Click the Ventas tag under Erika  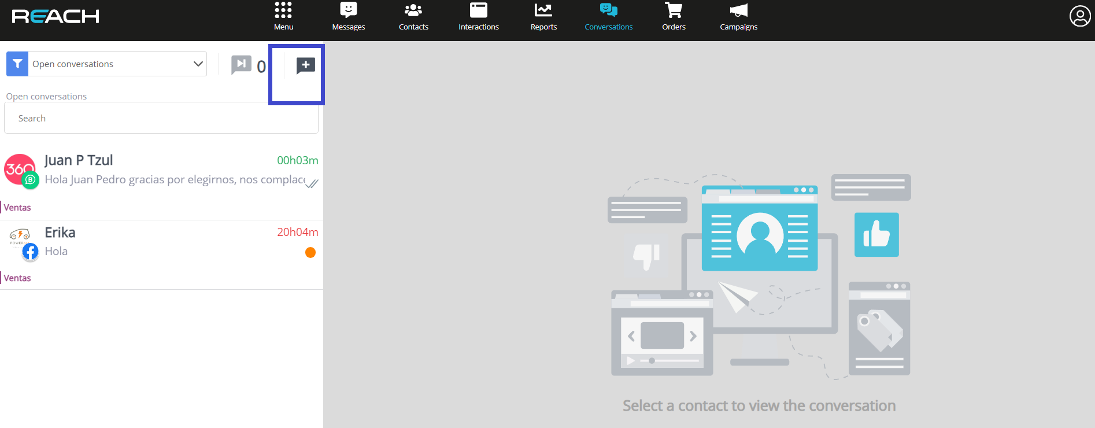pos(17,278)
